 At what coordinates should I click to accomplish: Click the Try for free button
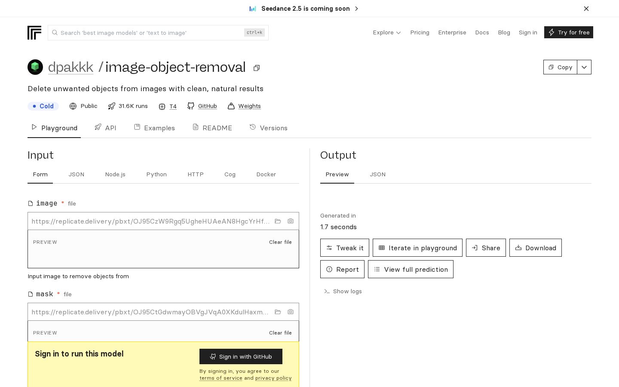[569, 32]
